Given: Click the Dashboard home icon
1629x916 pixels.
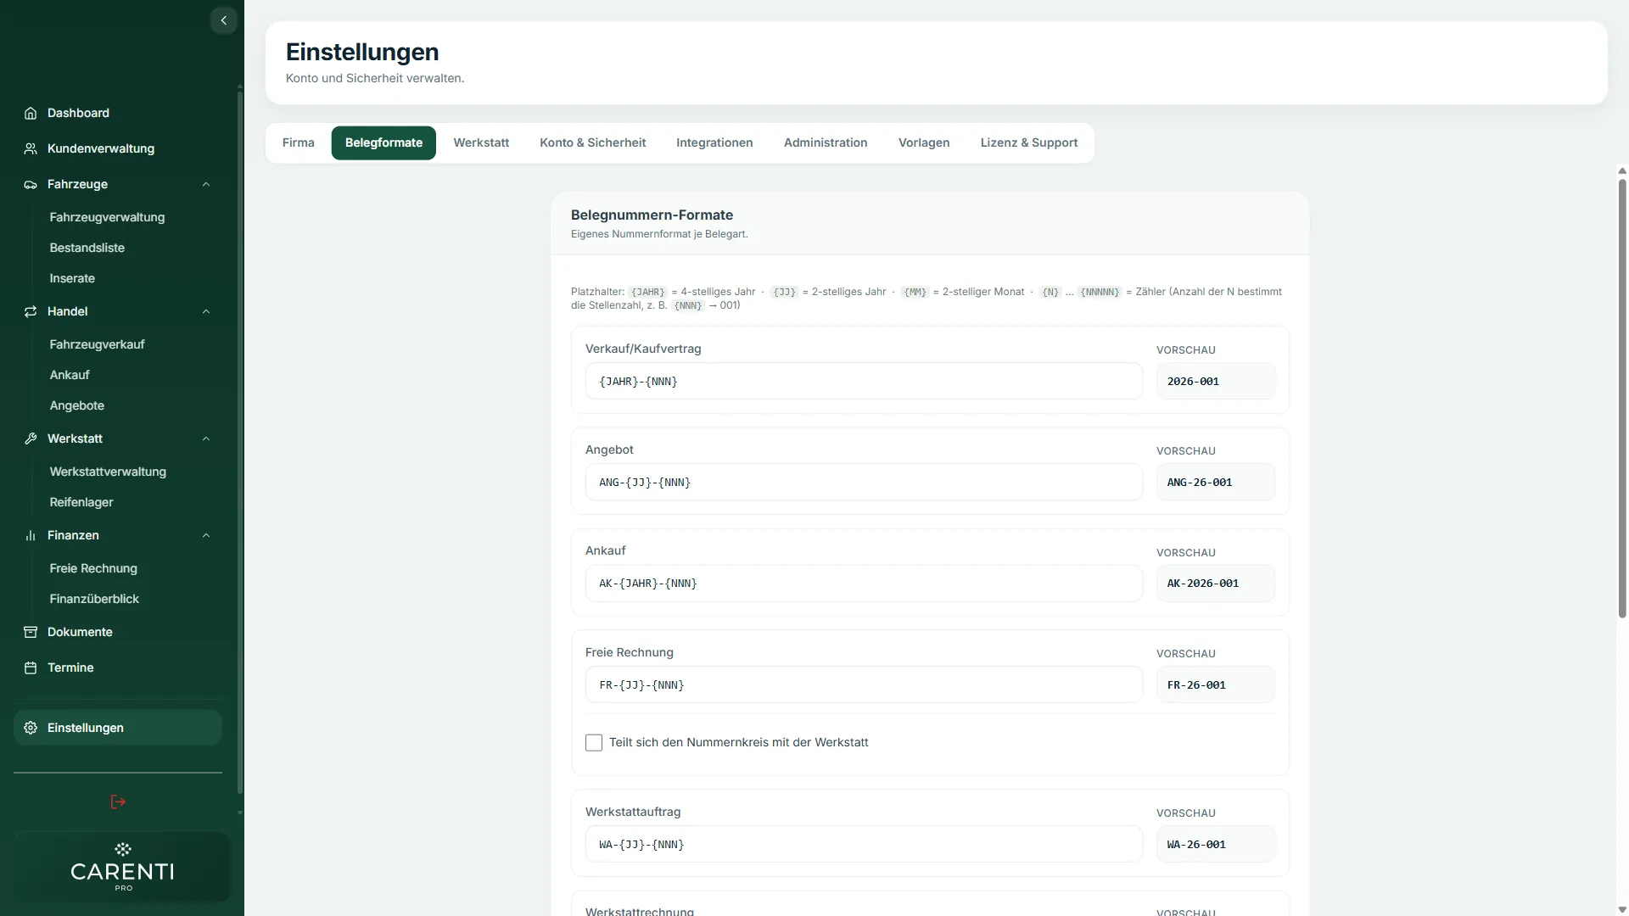Looking at the screenshot, I should coord(31,113).
